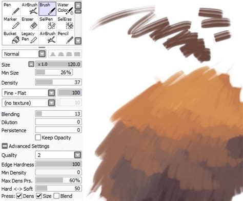Open the Normal blend mode dropdown
The width and height of the screenshot is (243, 201).
(24, 54)
